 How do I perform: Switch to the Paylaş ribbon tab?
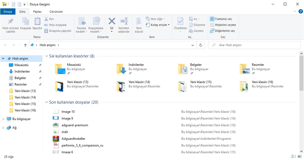37,12
